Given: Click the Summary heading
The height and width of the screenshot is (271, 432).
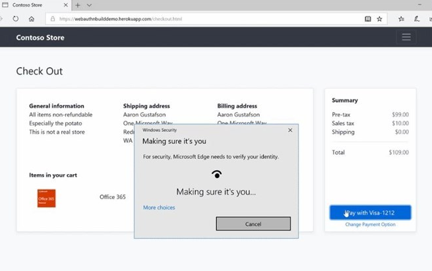Looking at the screenshot, I should tap(345, 100).
